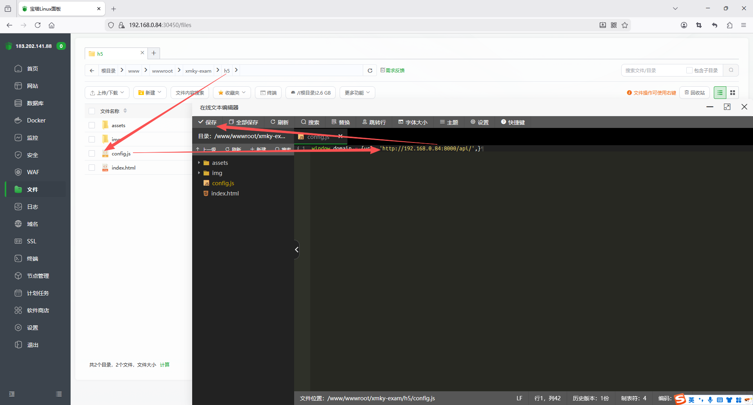
Task: Open the upload/download dropdown
Action: pyautogui.click(x=107, y=93)
